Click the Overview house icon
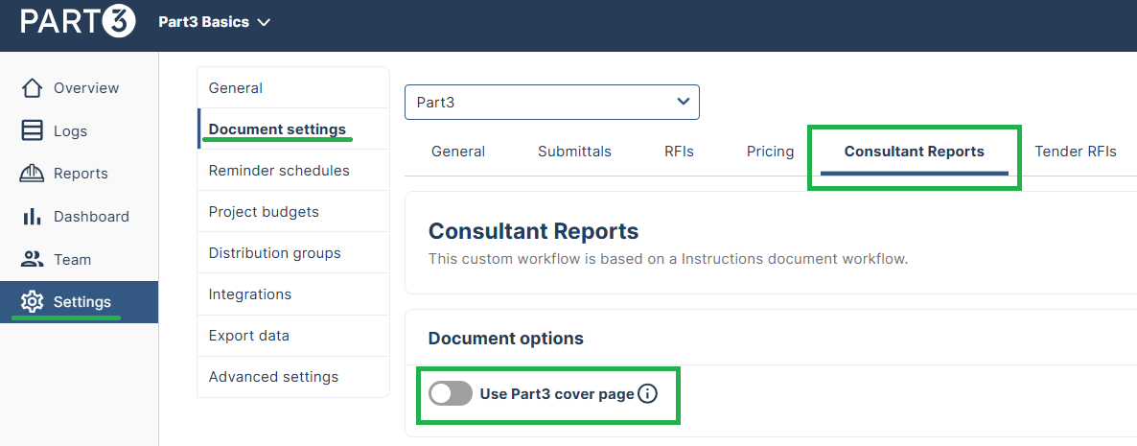The width and height of the screenshot is (1137, 446). coord(32,88)
